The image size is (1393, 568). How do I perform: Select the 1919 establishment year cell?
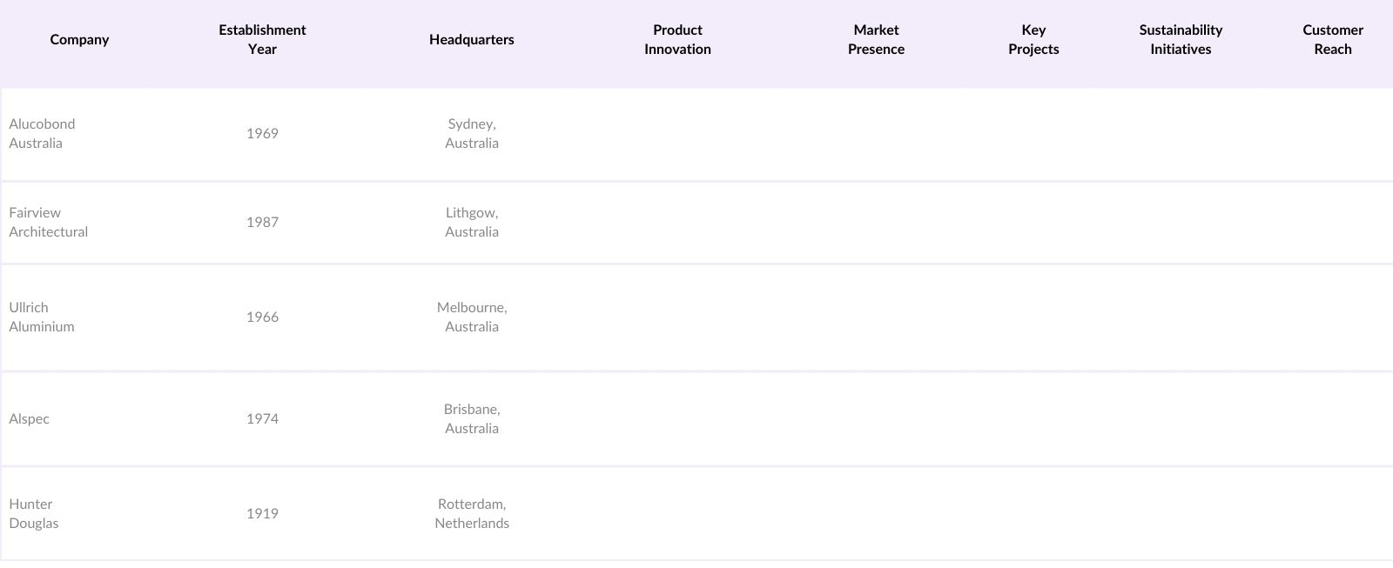click(x=262, y=513)
